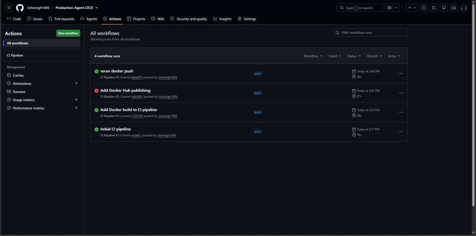The height and width of the screenshot is (236, 476).
Task: Click the GitHub logo home icon
Action: (20, 8)
